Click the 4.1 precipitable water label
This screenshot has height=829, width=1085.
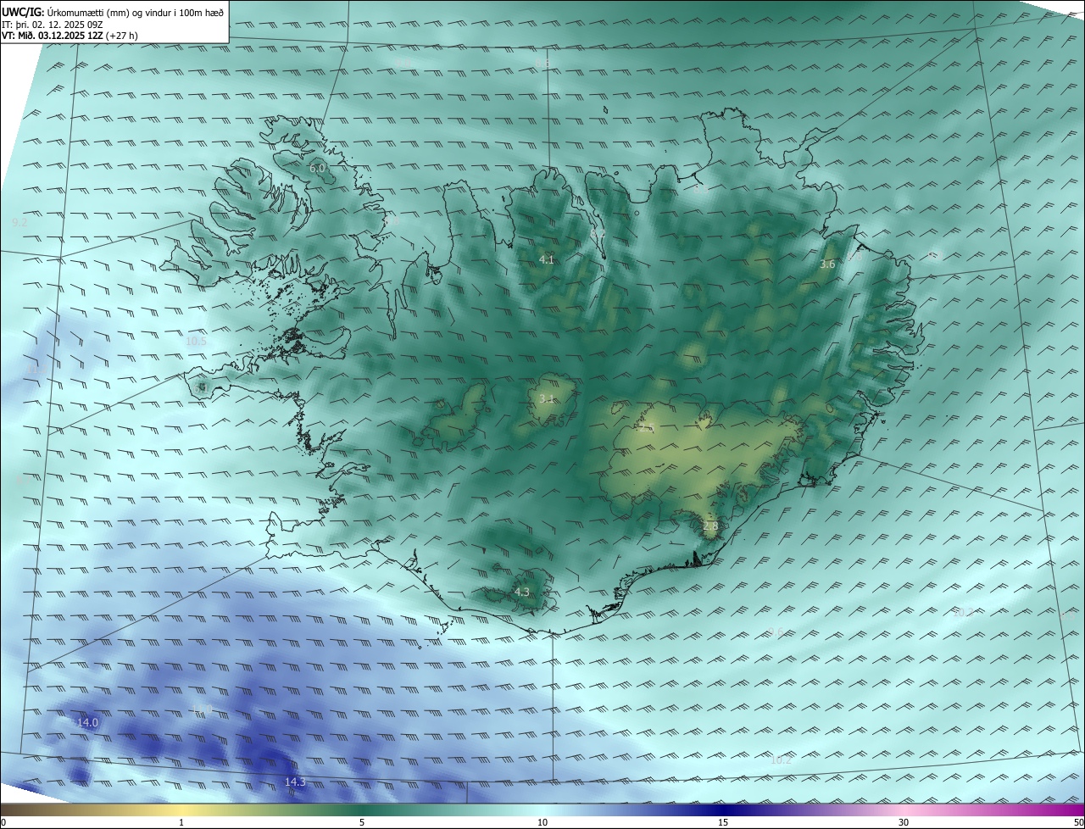[547, 260]
